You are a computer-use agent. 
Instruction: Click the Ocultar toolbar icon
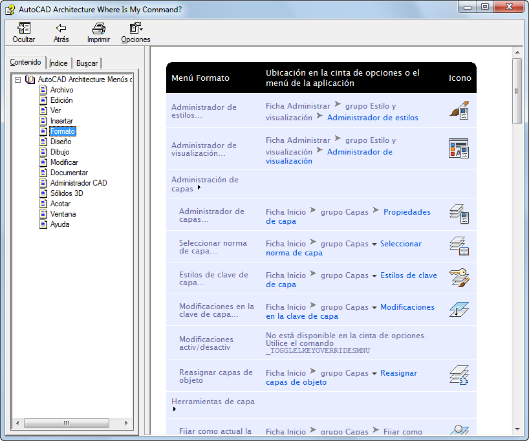pyautogui.click(x=24, y=28)
